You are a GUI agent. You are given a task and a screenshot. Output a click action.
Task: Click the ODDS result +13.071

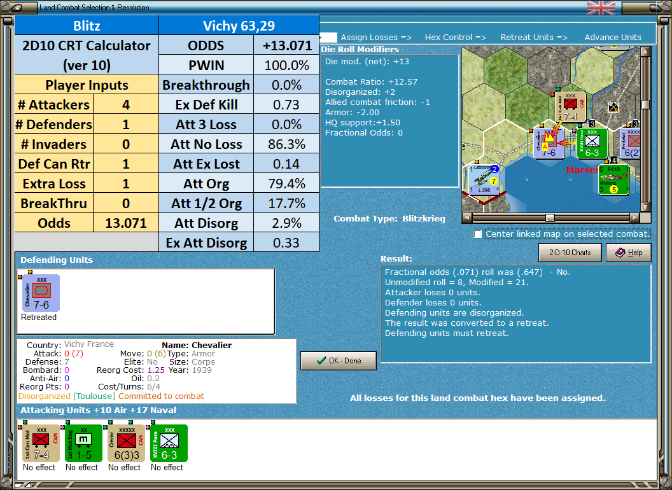pyautogui.click(x=286, y=45)
